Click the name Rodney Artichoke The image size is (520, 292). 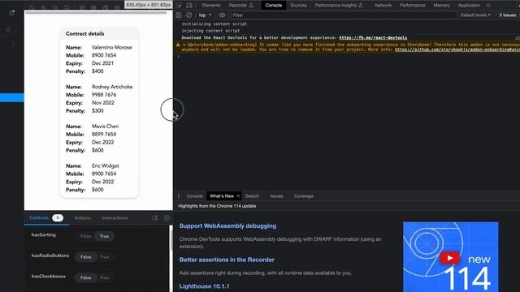(112, 87)
